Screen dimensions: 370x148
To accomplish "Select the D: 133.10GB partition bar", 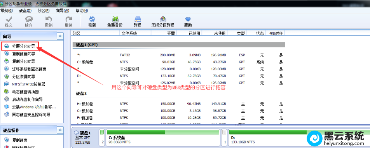I will click(299, 138).
